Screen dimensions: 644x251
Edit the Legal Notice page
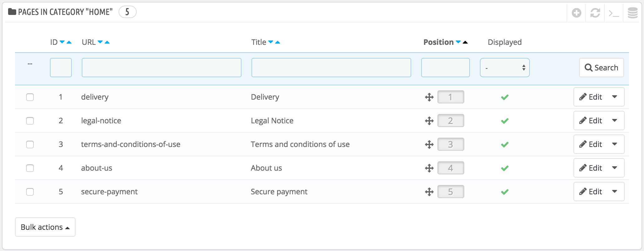591,121
